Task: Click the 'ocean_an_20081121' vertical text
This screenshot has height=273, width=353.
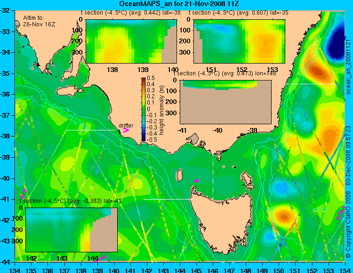Action: 348,67
